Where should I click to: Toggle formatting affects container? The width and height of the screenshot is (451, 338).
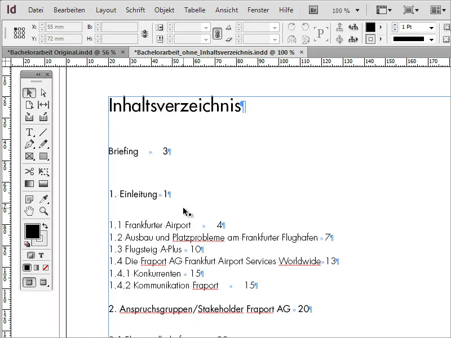31,255
